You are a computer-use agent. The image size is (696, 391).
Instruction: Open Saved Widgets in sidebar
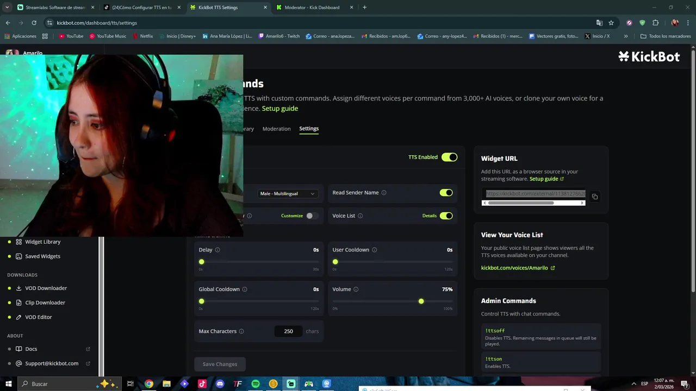click(38, 256)
